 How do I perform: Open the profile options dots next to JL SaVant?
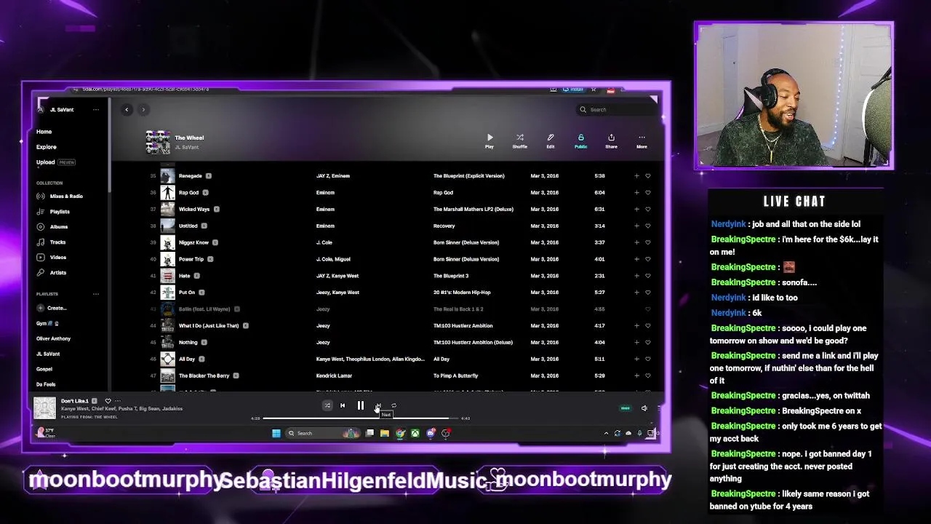(x=95, y=110)
